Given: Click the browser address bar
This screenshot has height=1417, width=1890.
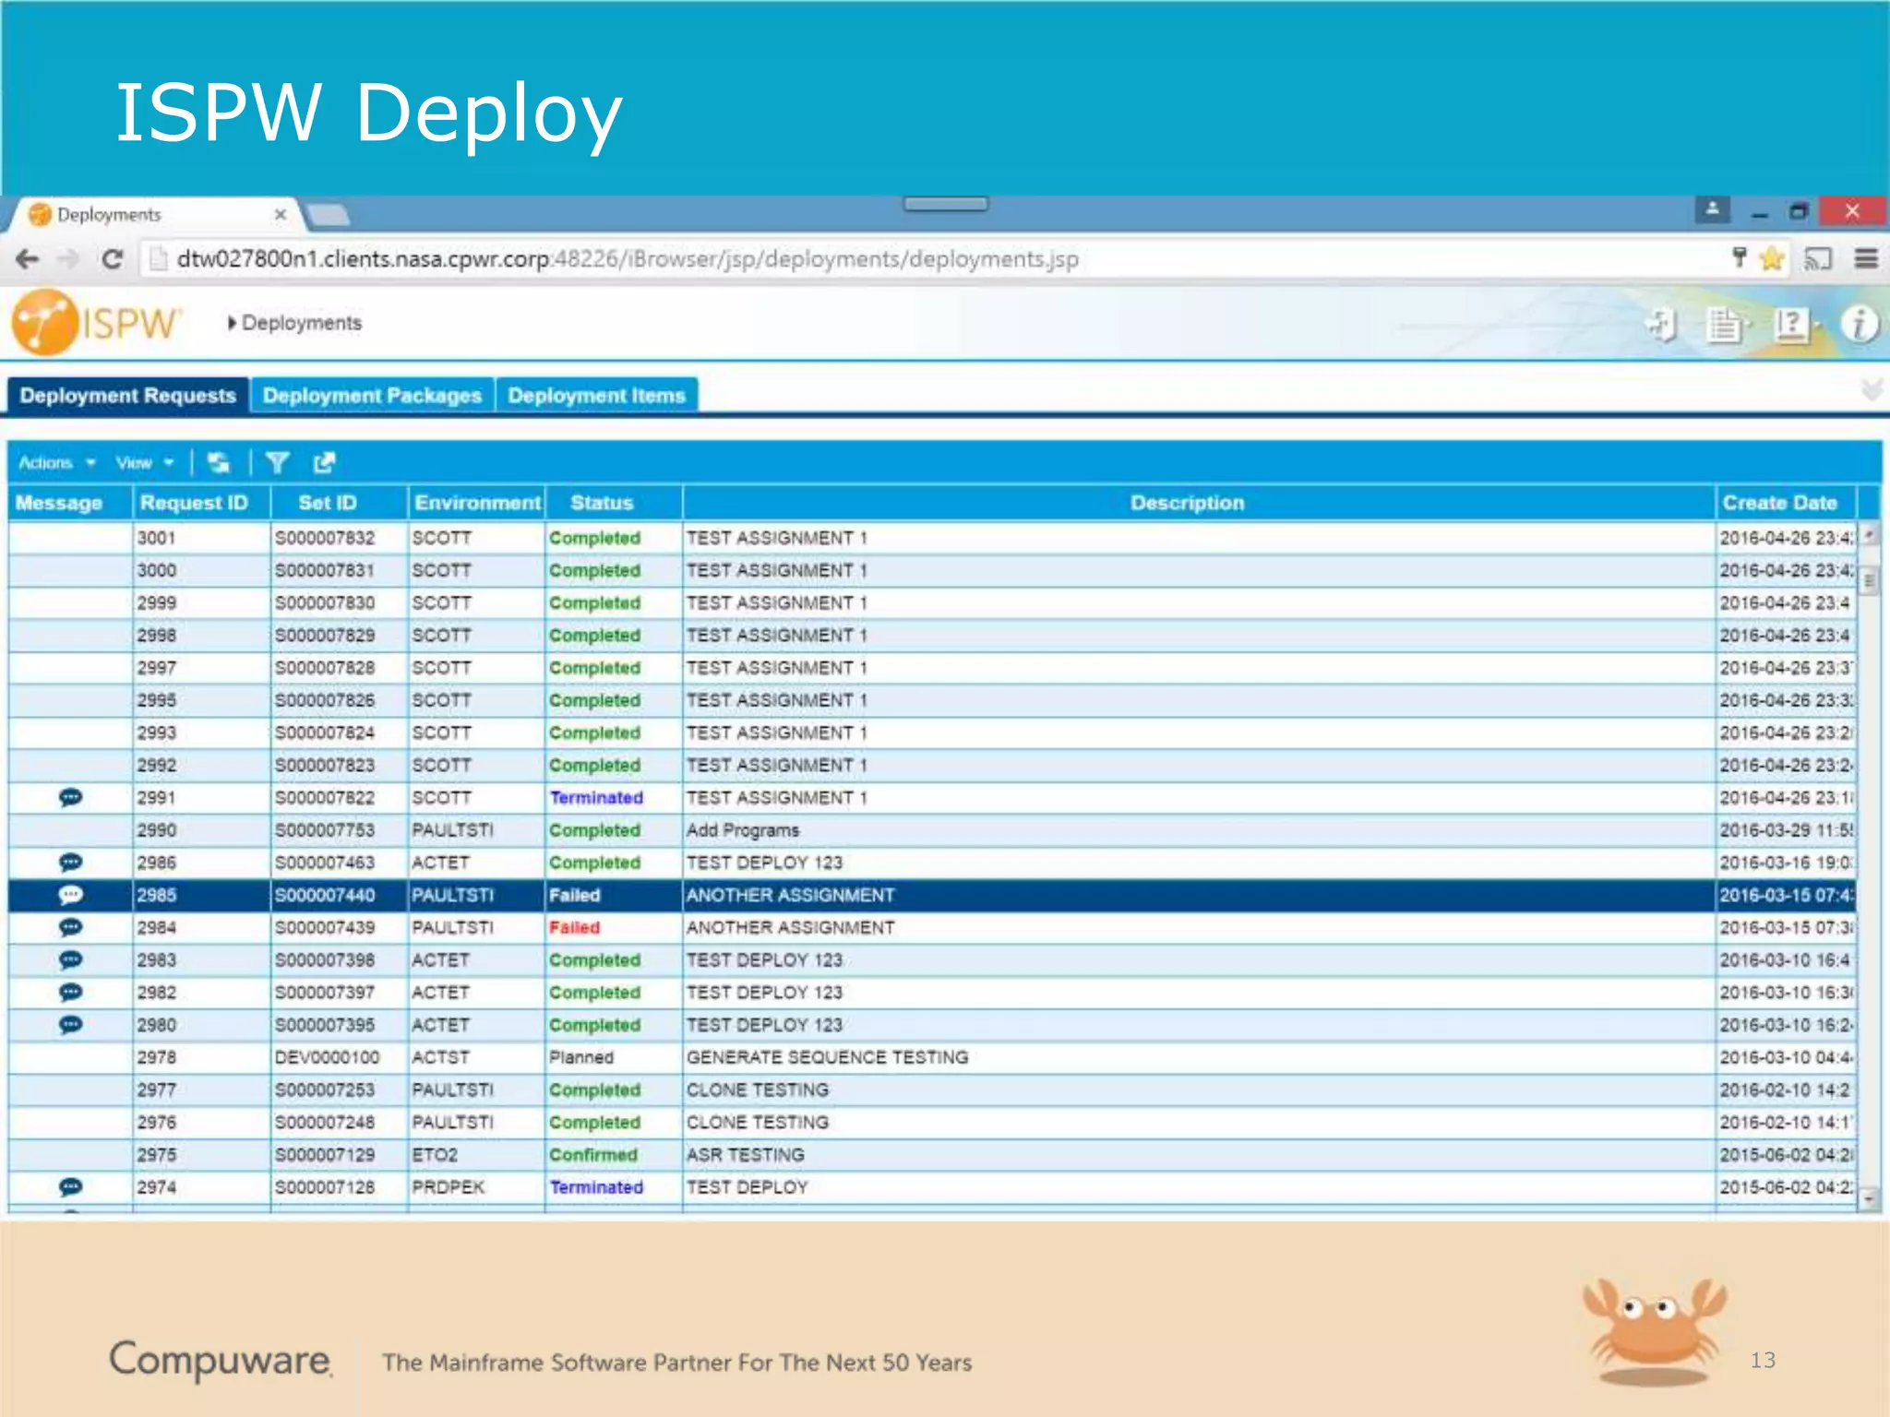Looking at the screenshot, I should click(932, 259).
